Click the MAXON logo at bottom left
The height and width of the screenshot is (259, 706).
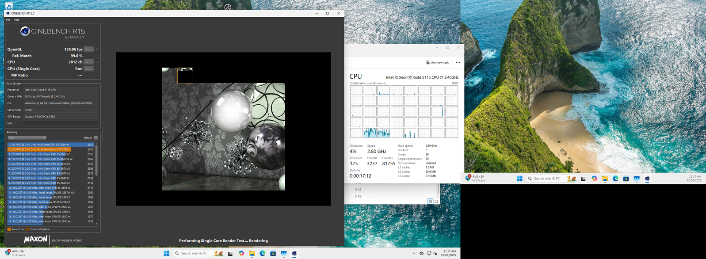tap(35, 239)
